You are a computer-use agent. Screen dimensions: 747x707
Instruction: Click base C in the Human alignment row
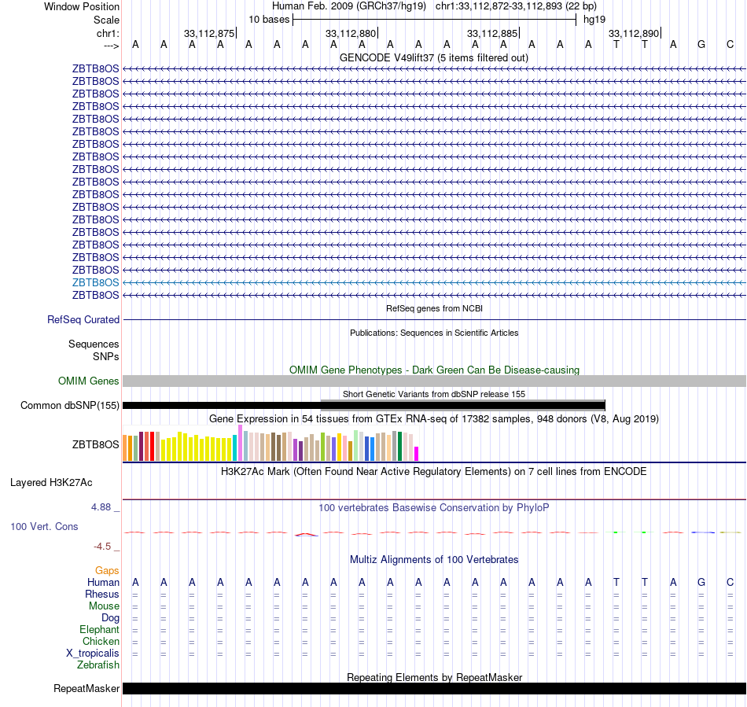pyautogui.click(x=730, y=582)
